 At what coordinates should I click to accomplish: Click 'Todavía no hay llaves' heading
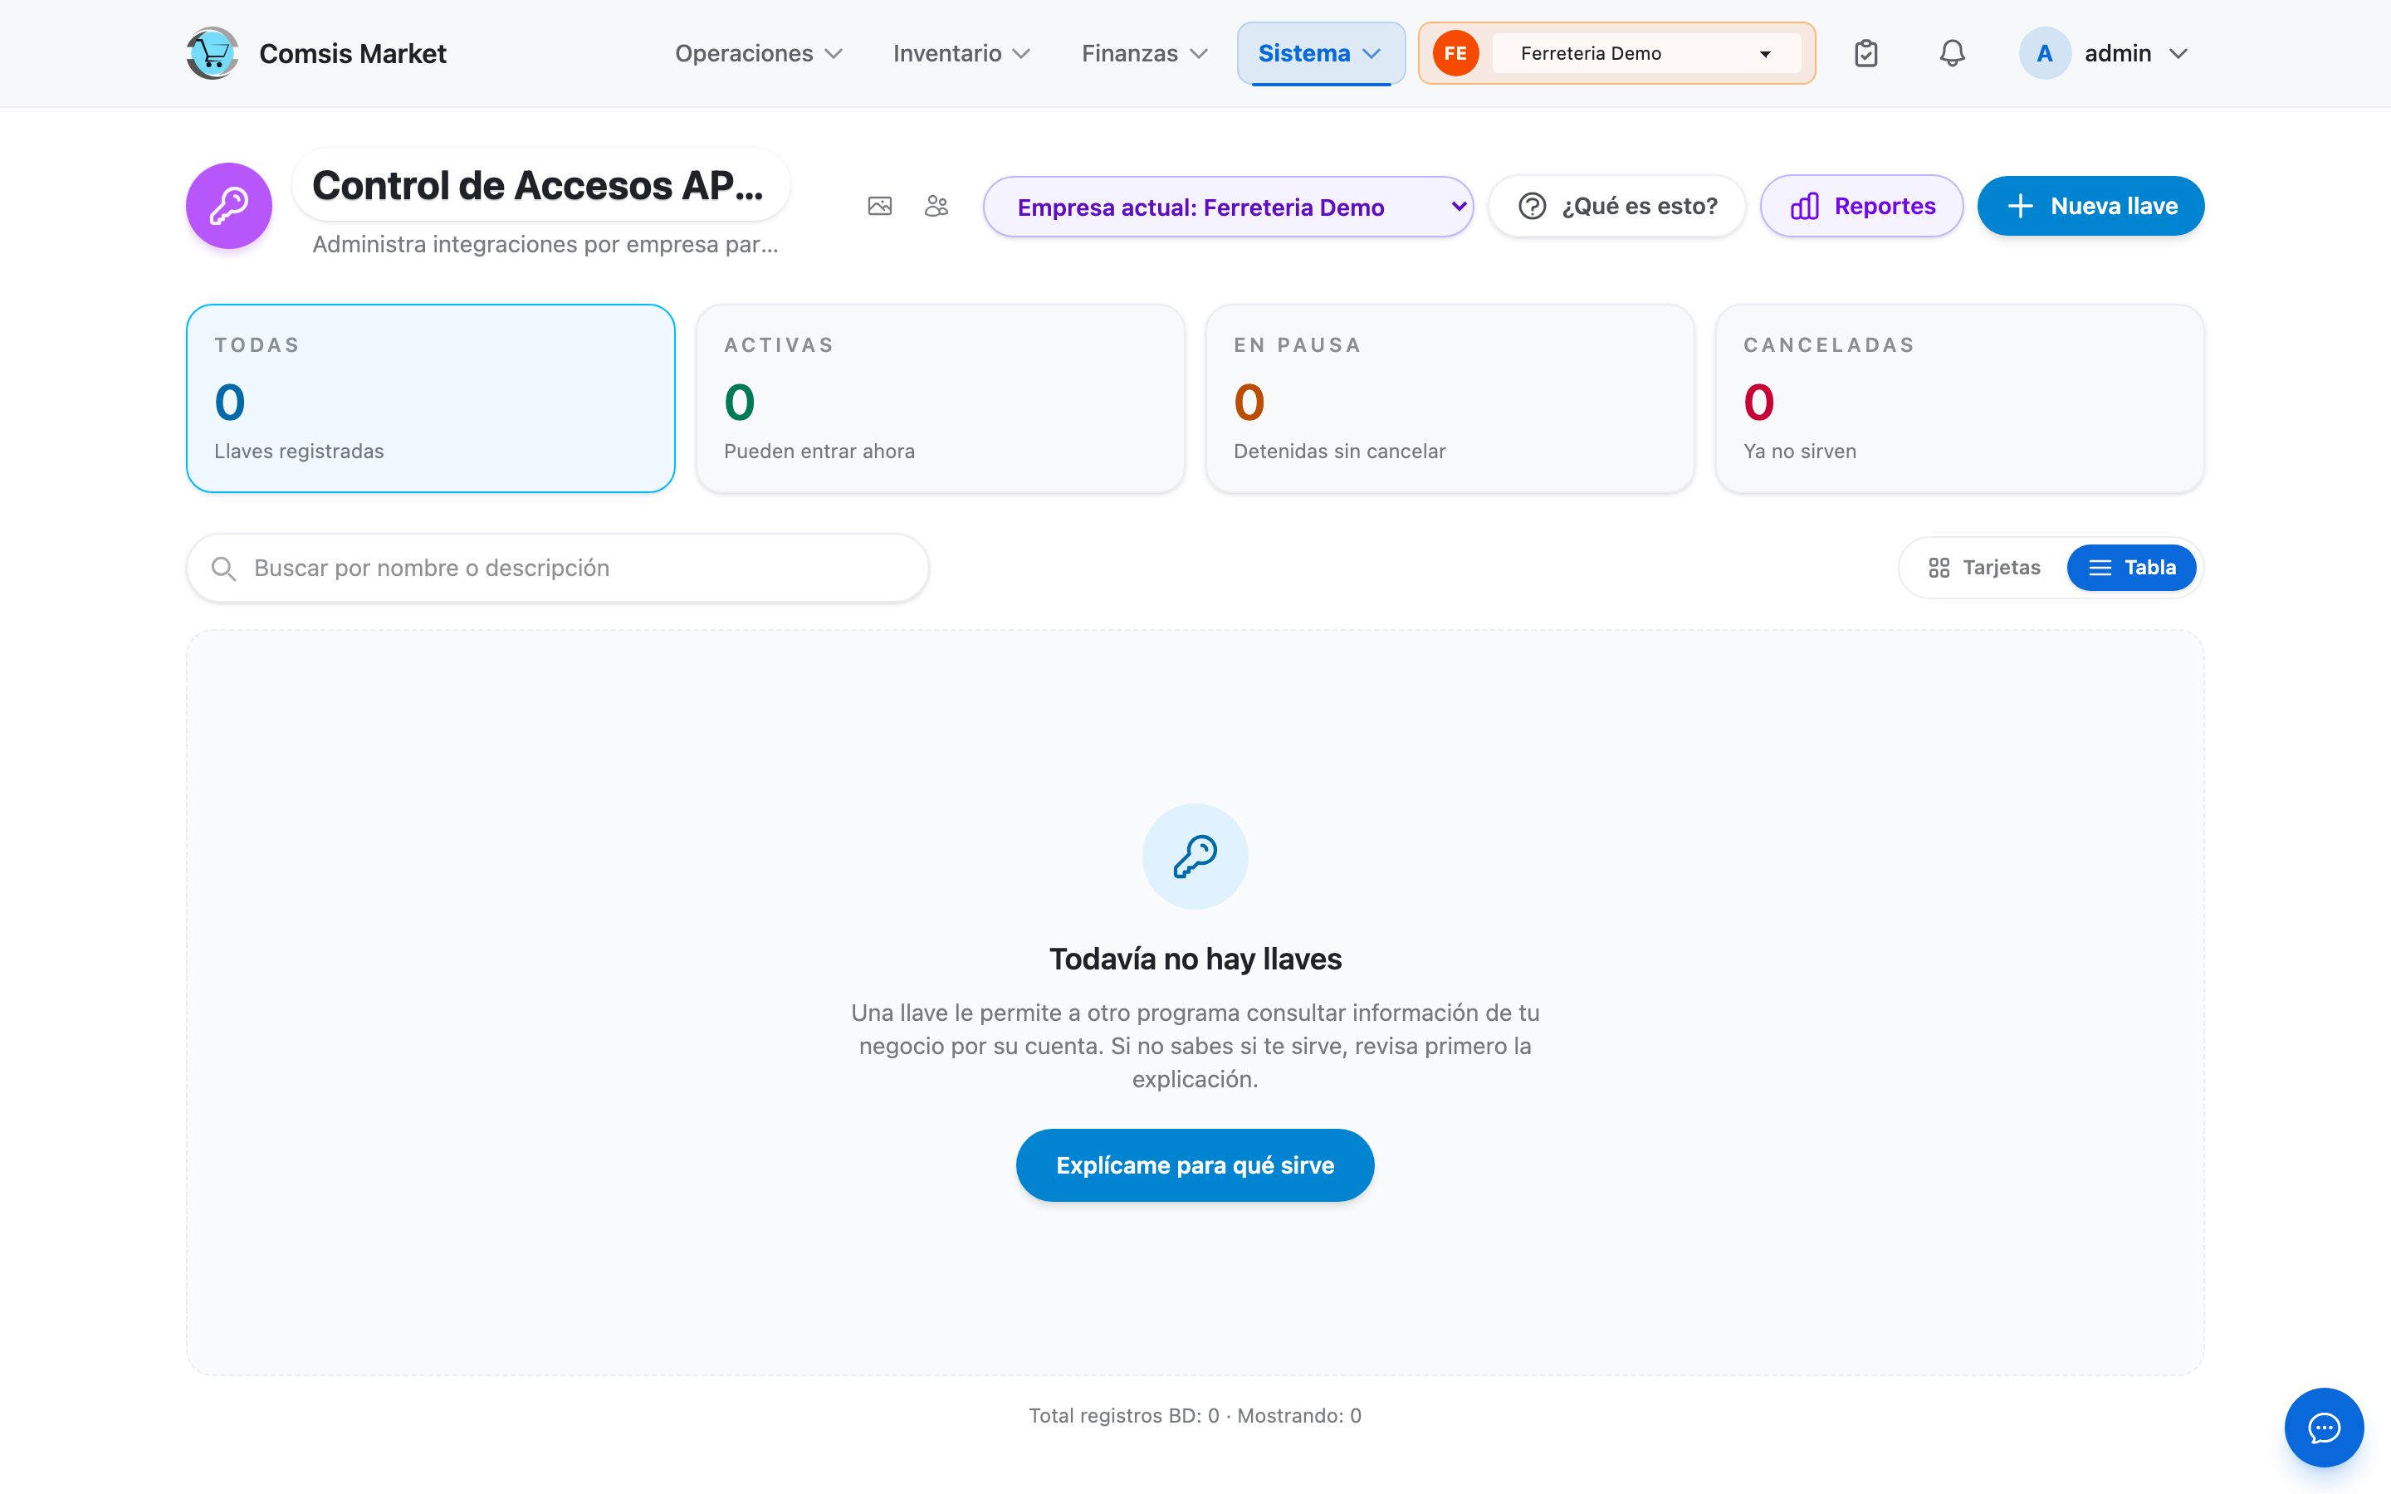tap(1195, 959)
